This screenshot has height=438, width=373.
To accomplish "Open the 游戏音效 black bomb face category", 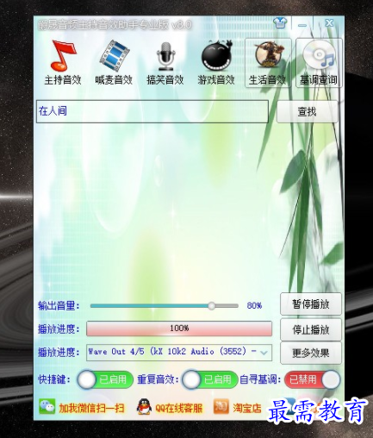I will pyautogui.click(x=216, y=63).
